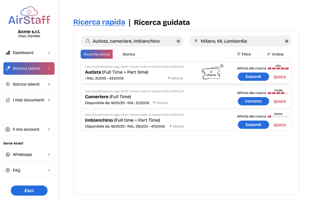Clear the job search field with X icon

pyautogui.click(x=178, y=41)
